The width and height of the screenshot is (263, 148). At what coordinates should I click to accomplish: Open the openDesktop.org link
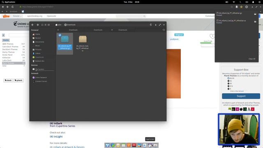coord(35,16)
